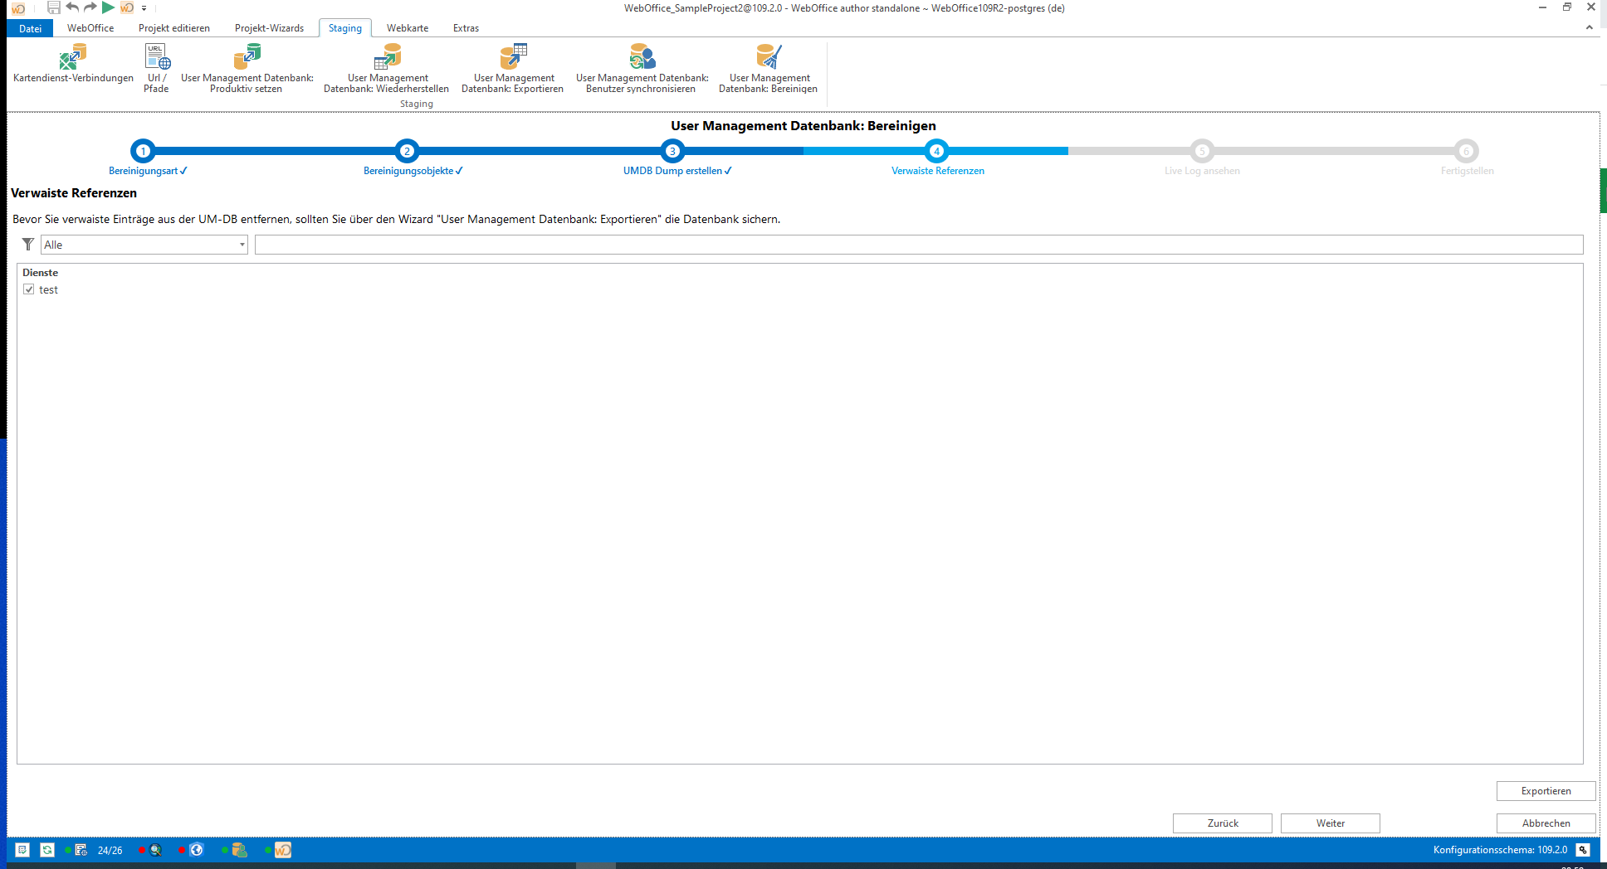Click the WebOffice logo beside the play button
This screenshot has width=1607, height=869.
(x=127, y=7)
